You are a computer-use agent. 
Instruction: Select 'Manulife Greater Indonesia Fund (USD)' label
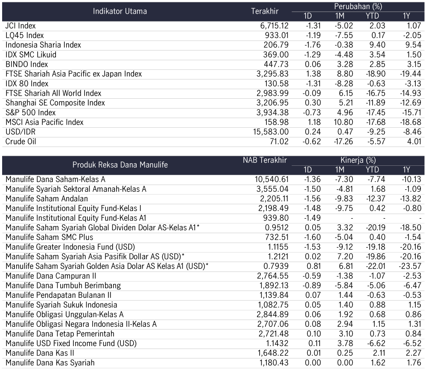(x=70, y=247)
